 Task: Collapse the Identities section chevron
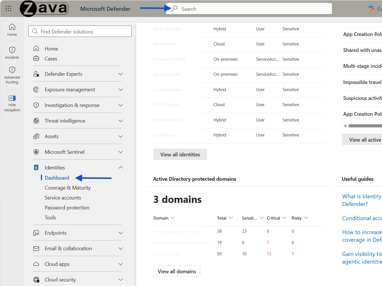tap(121, 167)
